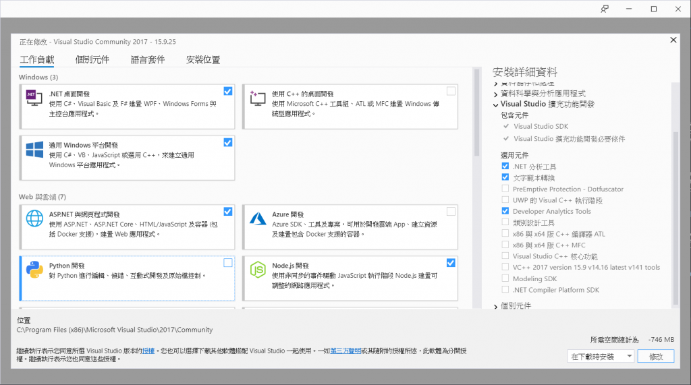The width and height of the screenshot is (691, 385).
Task: Disable Developer Analytics Tools option
Action: (x=505, y=211)
